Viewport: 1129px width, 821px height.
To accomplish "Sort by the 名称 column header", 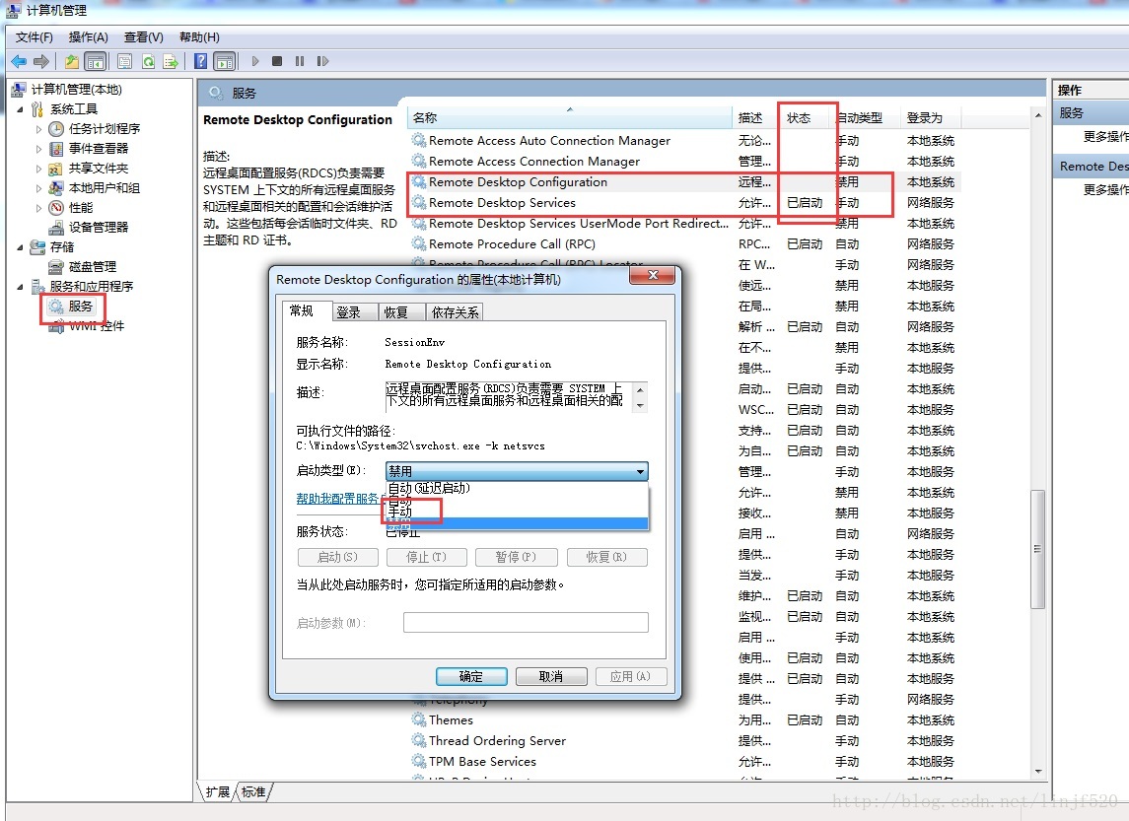I will click(570, 118).
